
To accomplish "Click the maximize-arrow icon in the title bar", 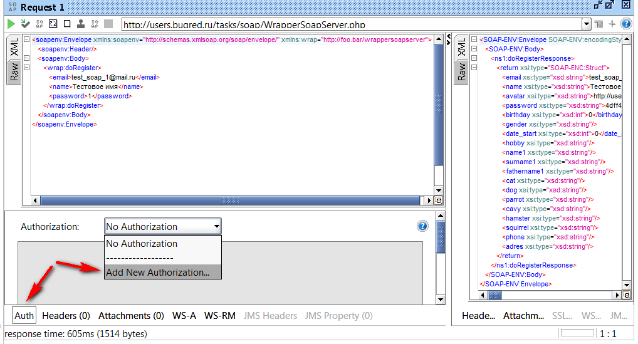I will (x=610, y=5).
